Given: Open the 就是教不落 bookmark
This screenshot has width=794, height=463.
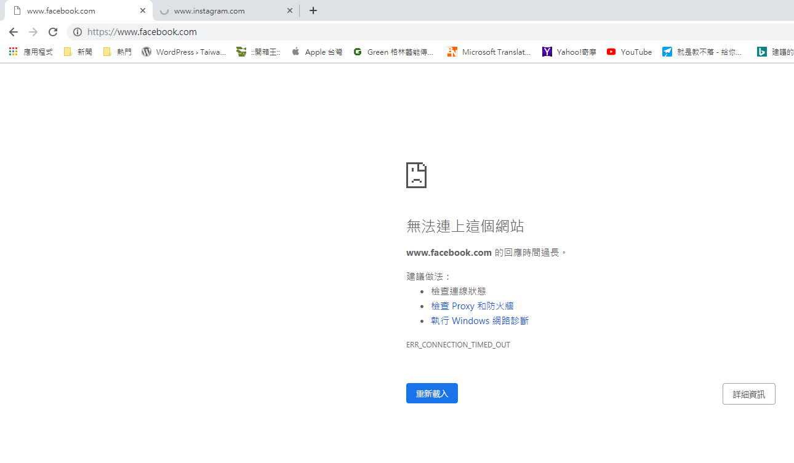Looking at the screenshot, I should 702,52.
